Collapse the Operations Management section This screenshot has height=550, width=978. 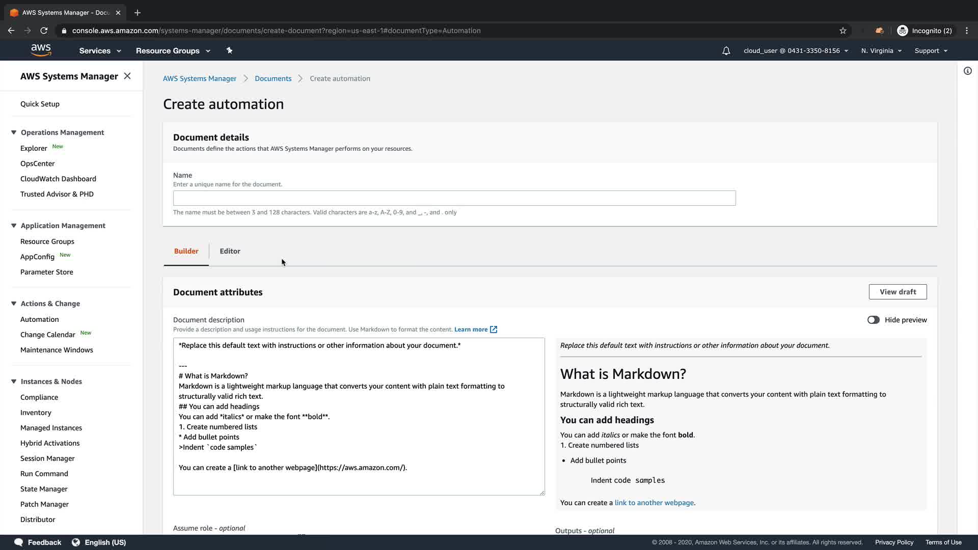(x=14, y=132)
